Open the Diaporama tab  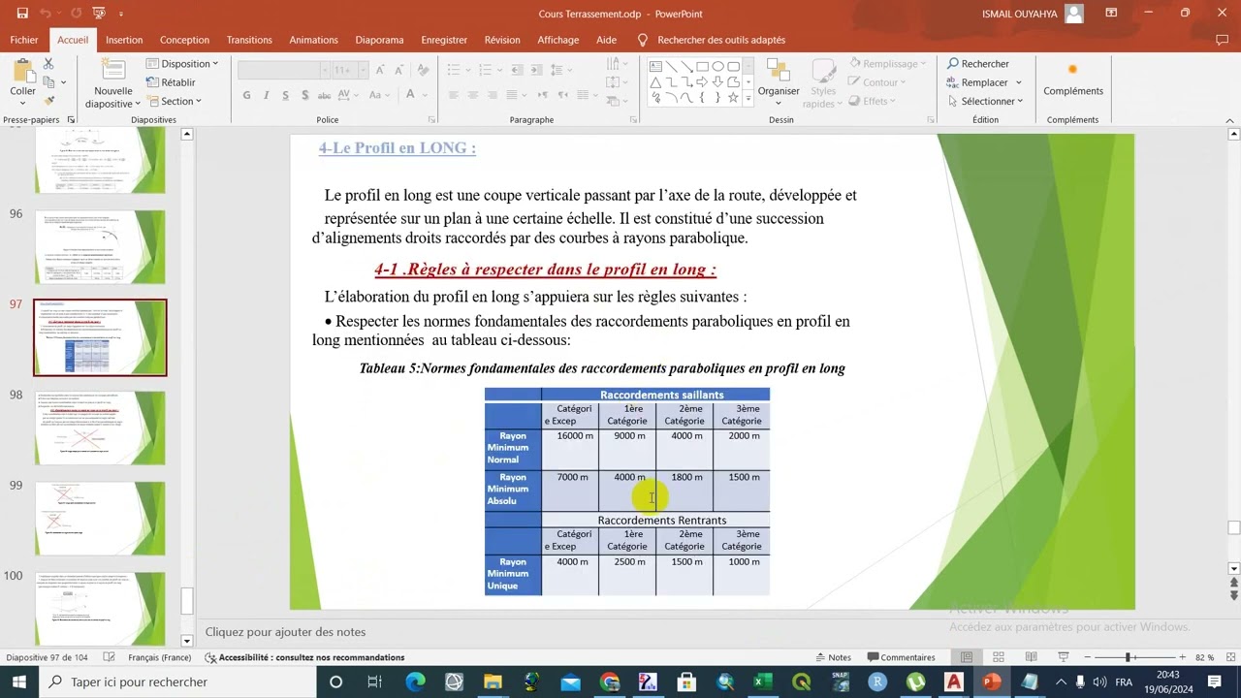(x=379, y=40)
